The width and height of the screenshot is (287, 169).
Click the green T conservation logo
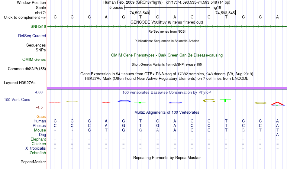coord(225,100)
